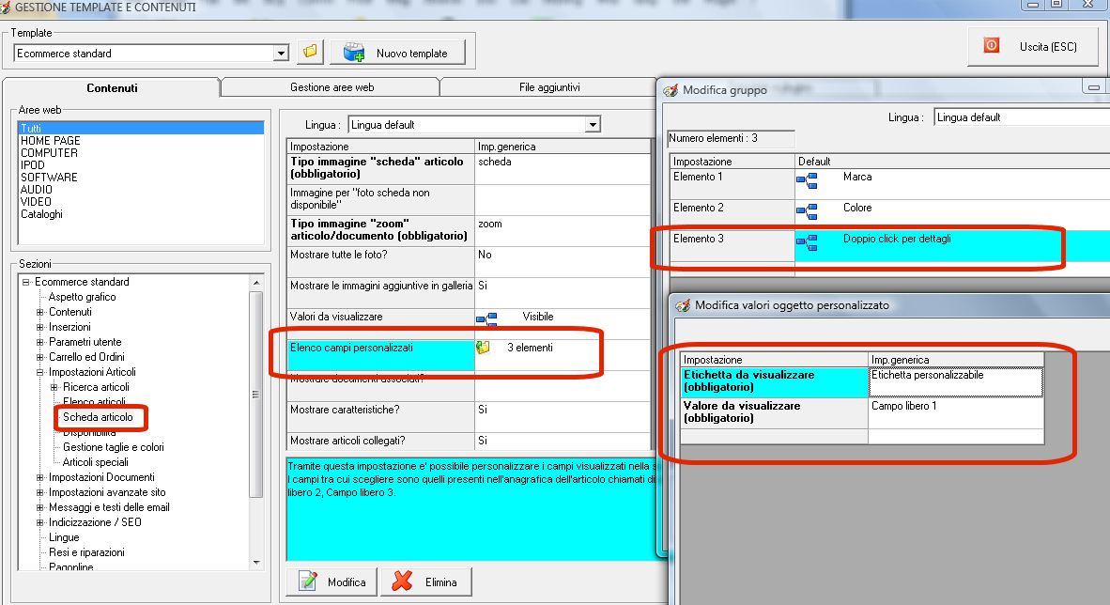
Task: Select AUDIO in Aree web list
Action: [x=36, y=189]
